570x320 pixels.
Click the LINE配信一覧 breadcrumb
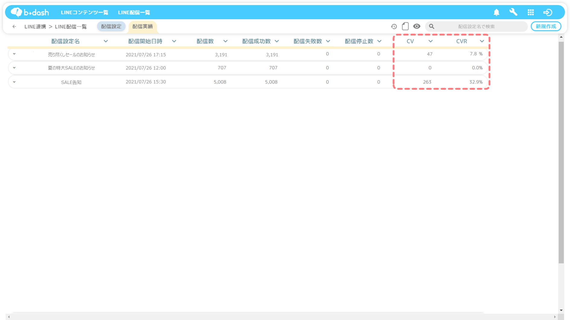point(71,26)
